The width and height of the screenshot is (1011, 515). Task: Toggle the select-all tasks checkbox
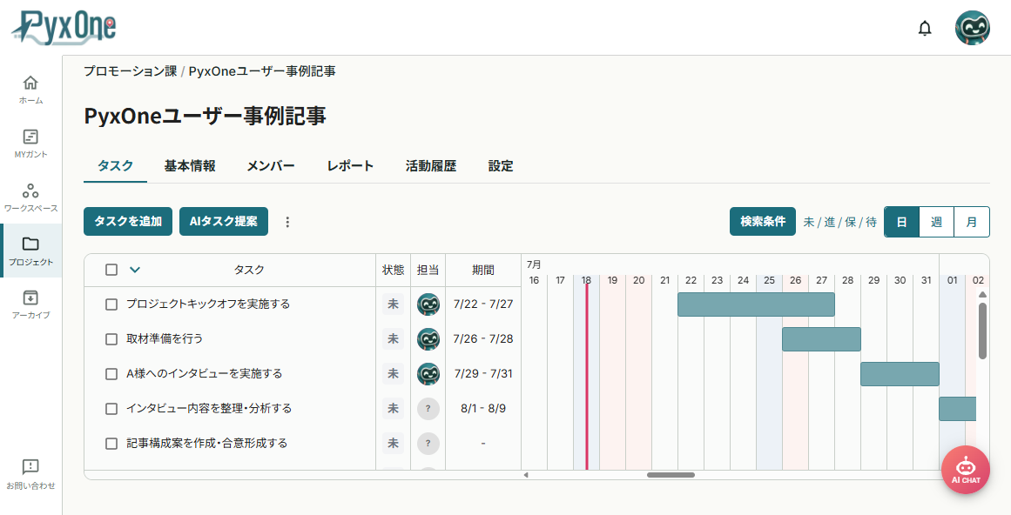pyautogui.click(x=111, y=270)
